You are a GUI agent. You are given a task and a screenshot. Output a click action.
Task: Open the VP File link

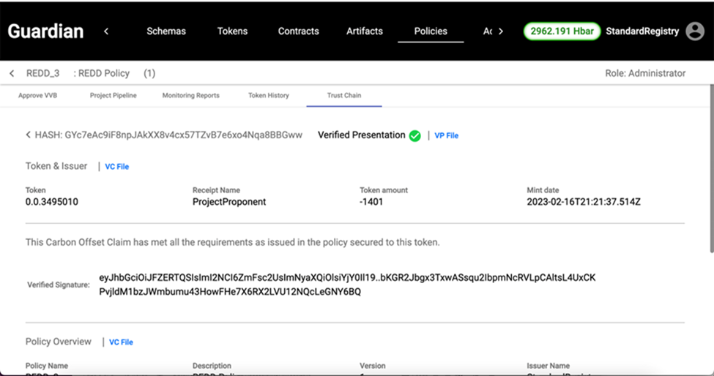(x=446, y=135)
